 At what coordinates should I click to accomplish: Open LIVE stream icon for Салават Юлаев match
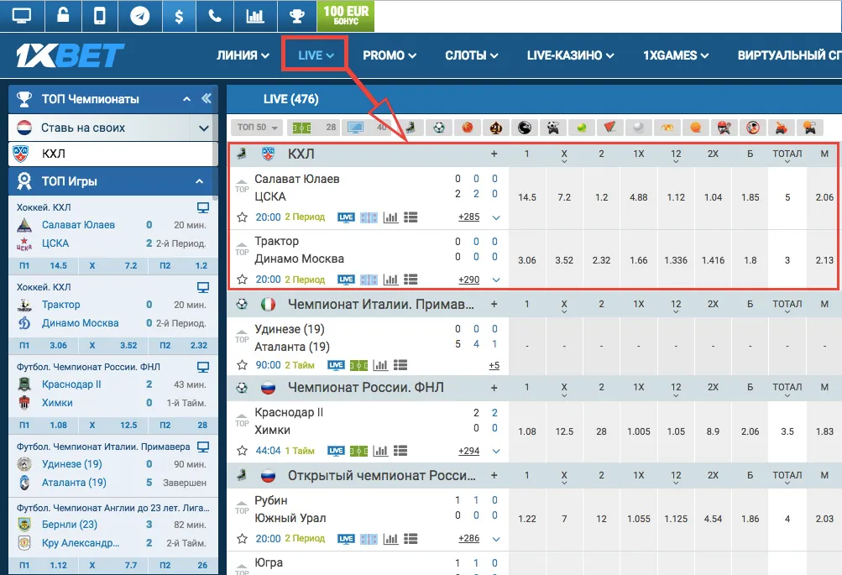click(x=346, y=217)
